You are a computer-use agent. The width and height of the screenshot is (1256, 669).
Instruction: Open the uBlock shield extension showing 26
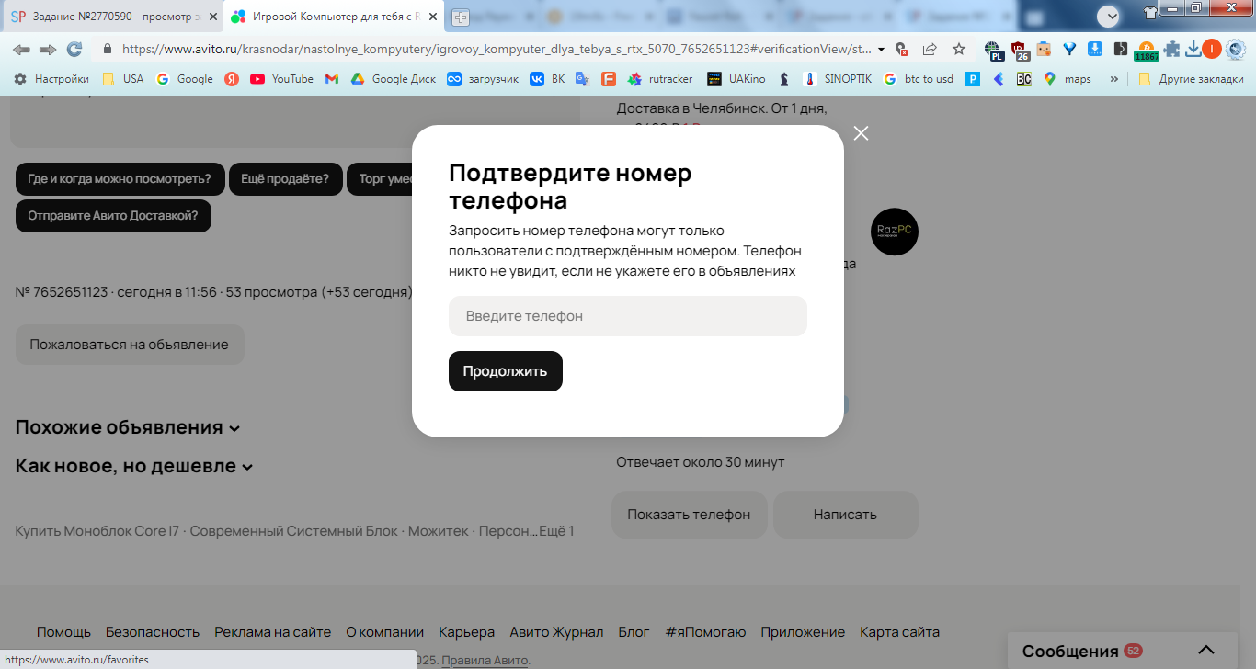coord(1020,51)
